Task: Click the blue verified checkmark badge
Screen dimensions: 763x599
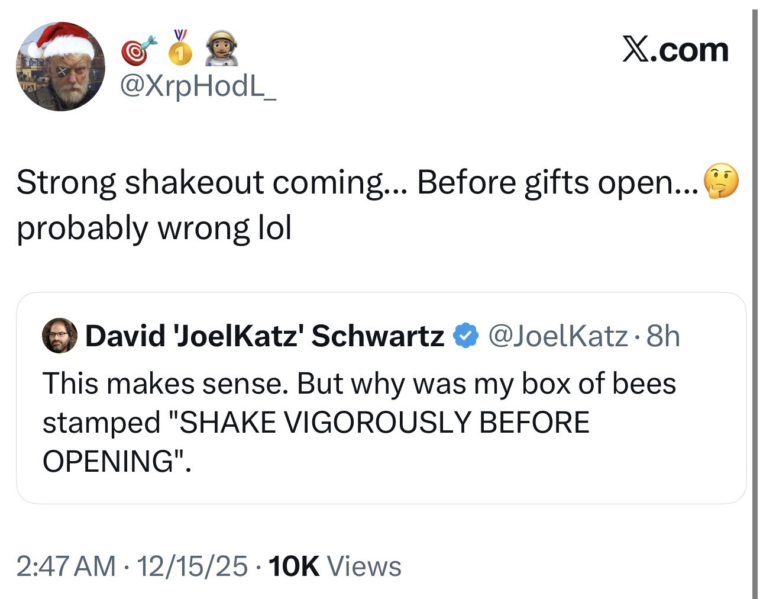Action: pos(465,336)
